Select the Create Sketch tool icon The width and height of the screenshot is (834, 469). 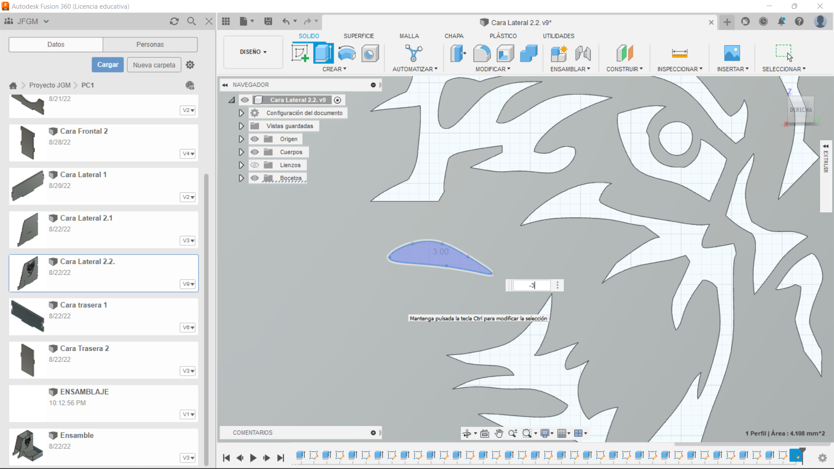300,53
